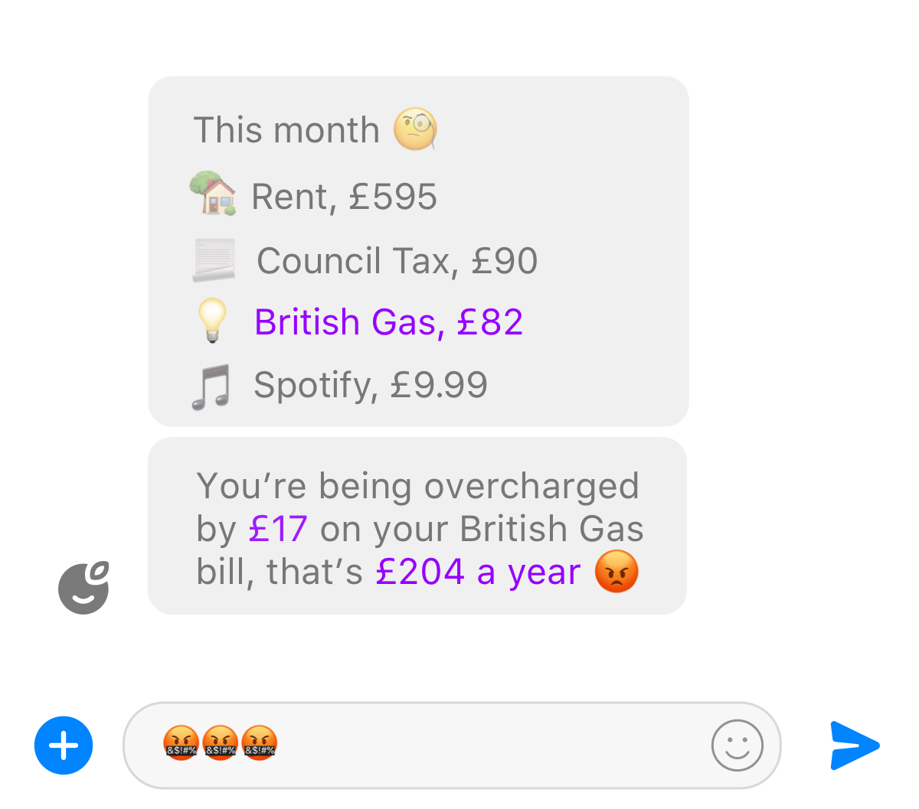
Task: Click the Rent, £595 line
Action: (344, 197)
